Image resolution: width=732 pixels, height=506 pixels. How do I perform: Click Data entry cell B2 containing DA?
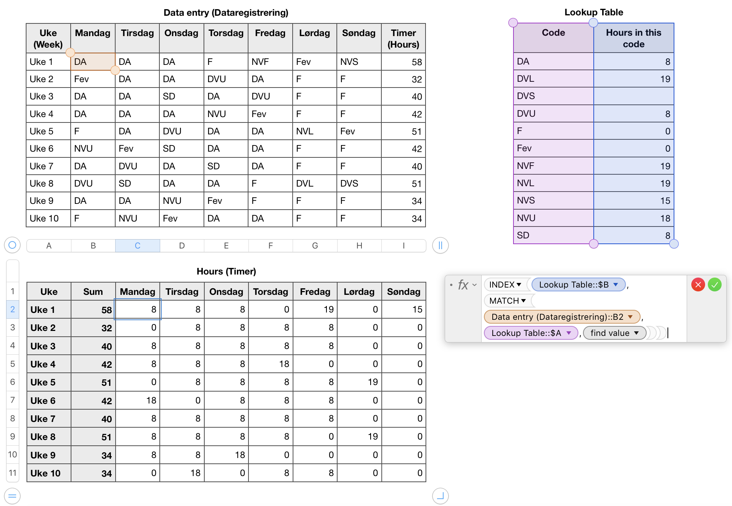(93, 62)
